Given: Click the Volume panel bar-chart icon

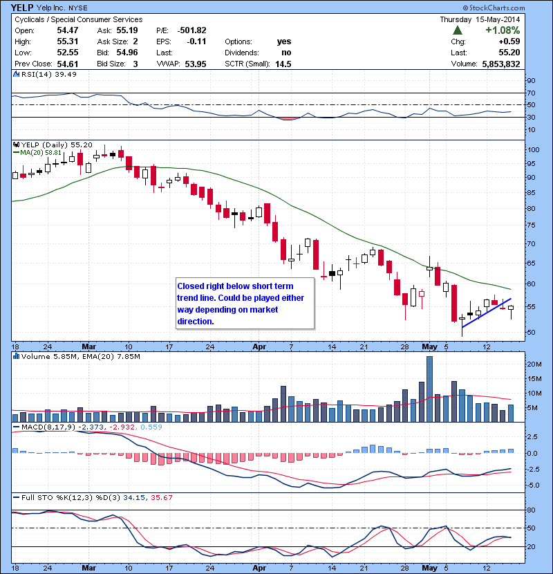Looking at the screenshot, I should pyautogui.click(x=16, y=356).
